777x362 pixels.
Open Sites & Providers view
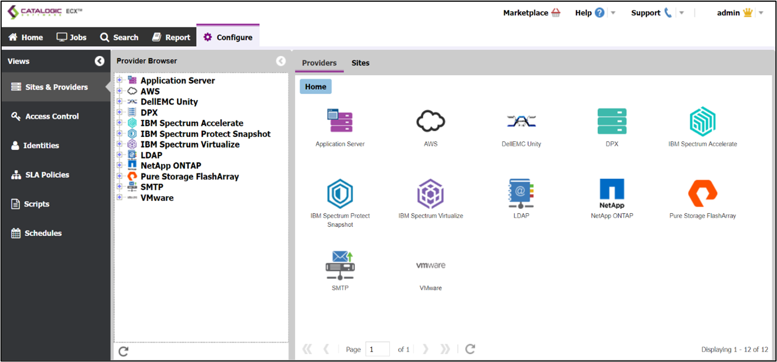pos(56,87)
